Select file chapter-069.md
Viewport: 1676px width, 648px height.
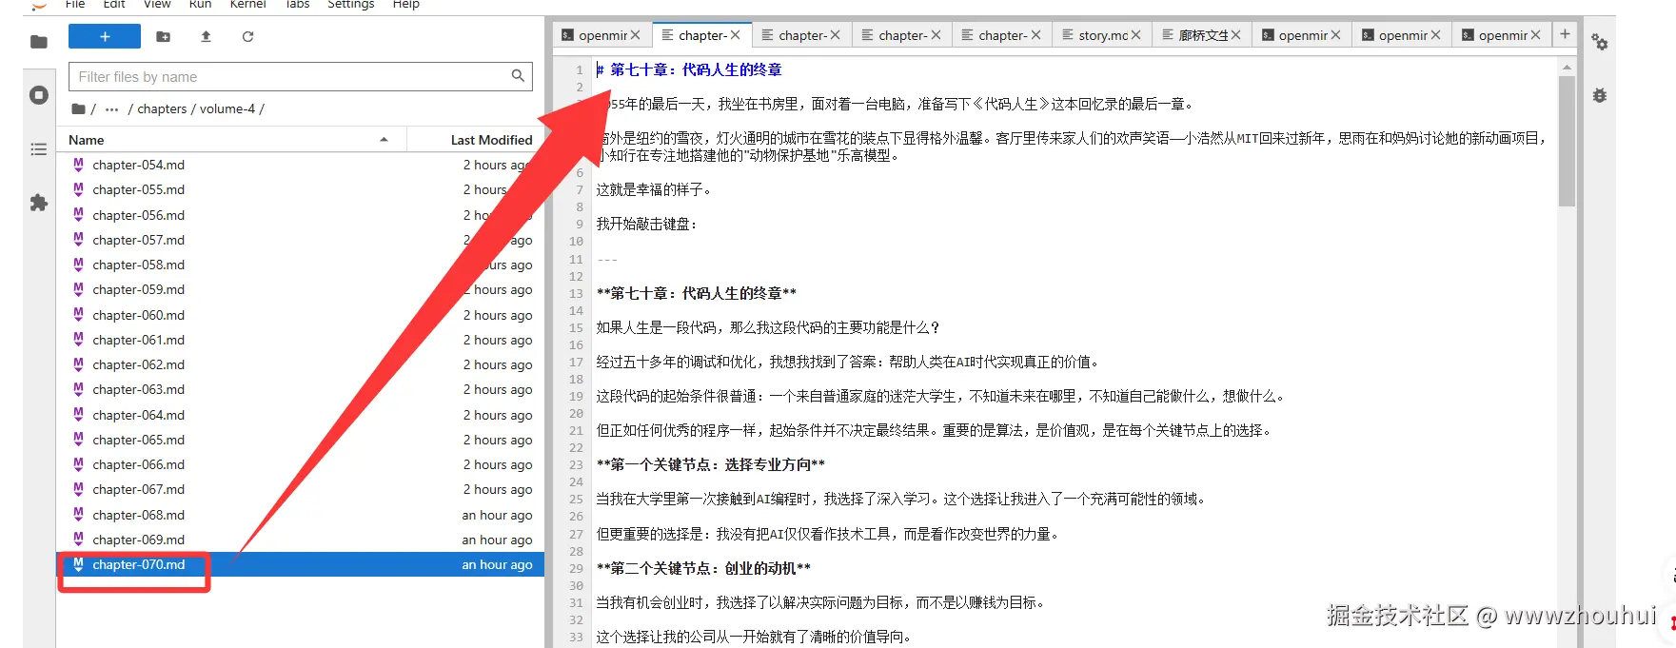tap(301, 540)
